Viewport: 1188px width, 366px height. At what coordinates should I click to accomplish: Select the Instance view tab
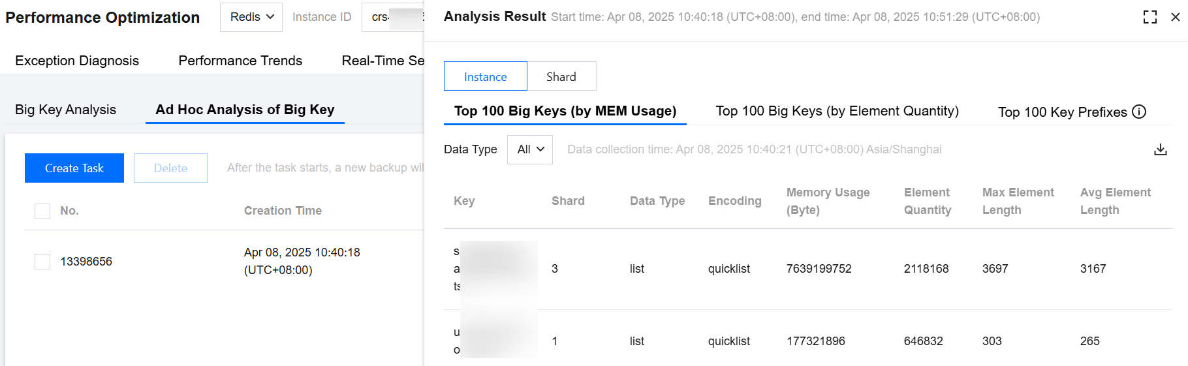(x=485, y=76)
